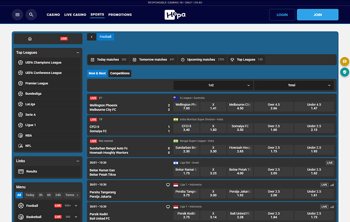This screenshot has width=350, height=222.
Task: Open the PROMOTIONS menu item
Action: 120,15
